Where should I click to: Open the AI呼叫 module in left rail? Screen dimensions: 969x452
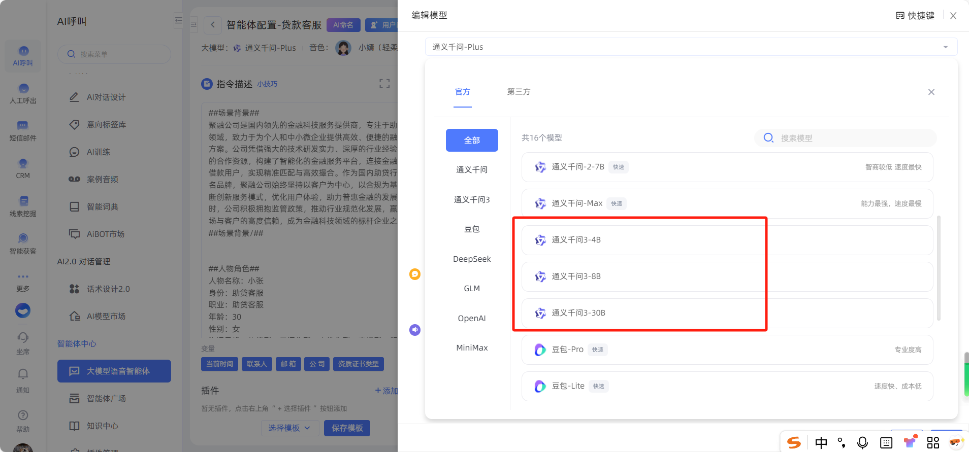[23, 56]
